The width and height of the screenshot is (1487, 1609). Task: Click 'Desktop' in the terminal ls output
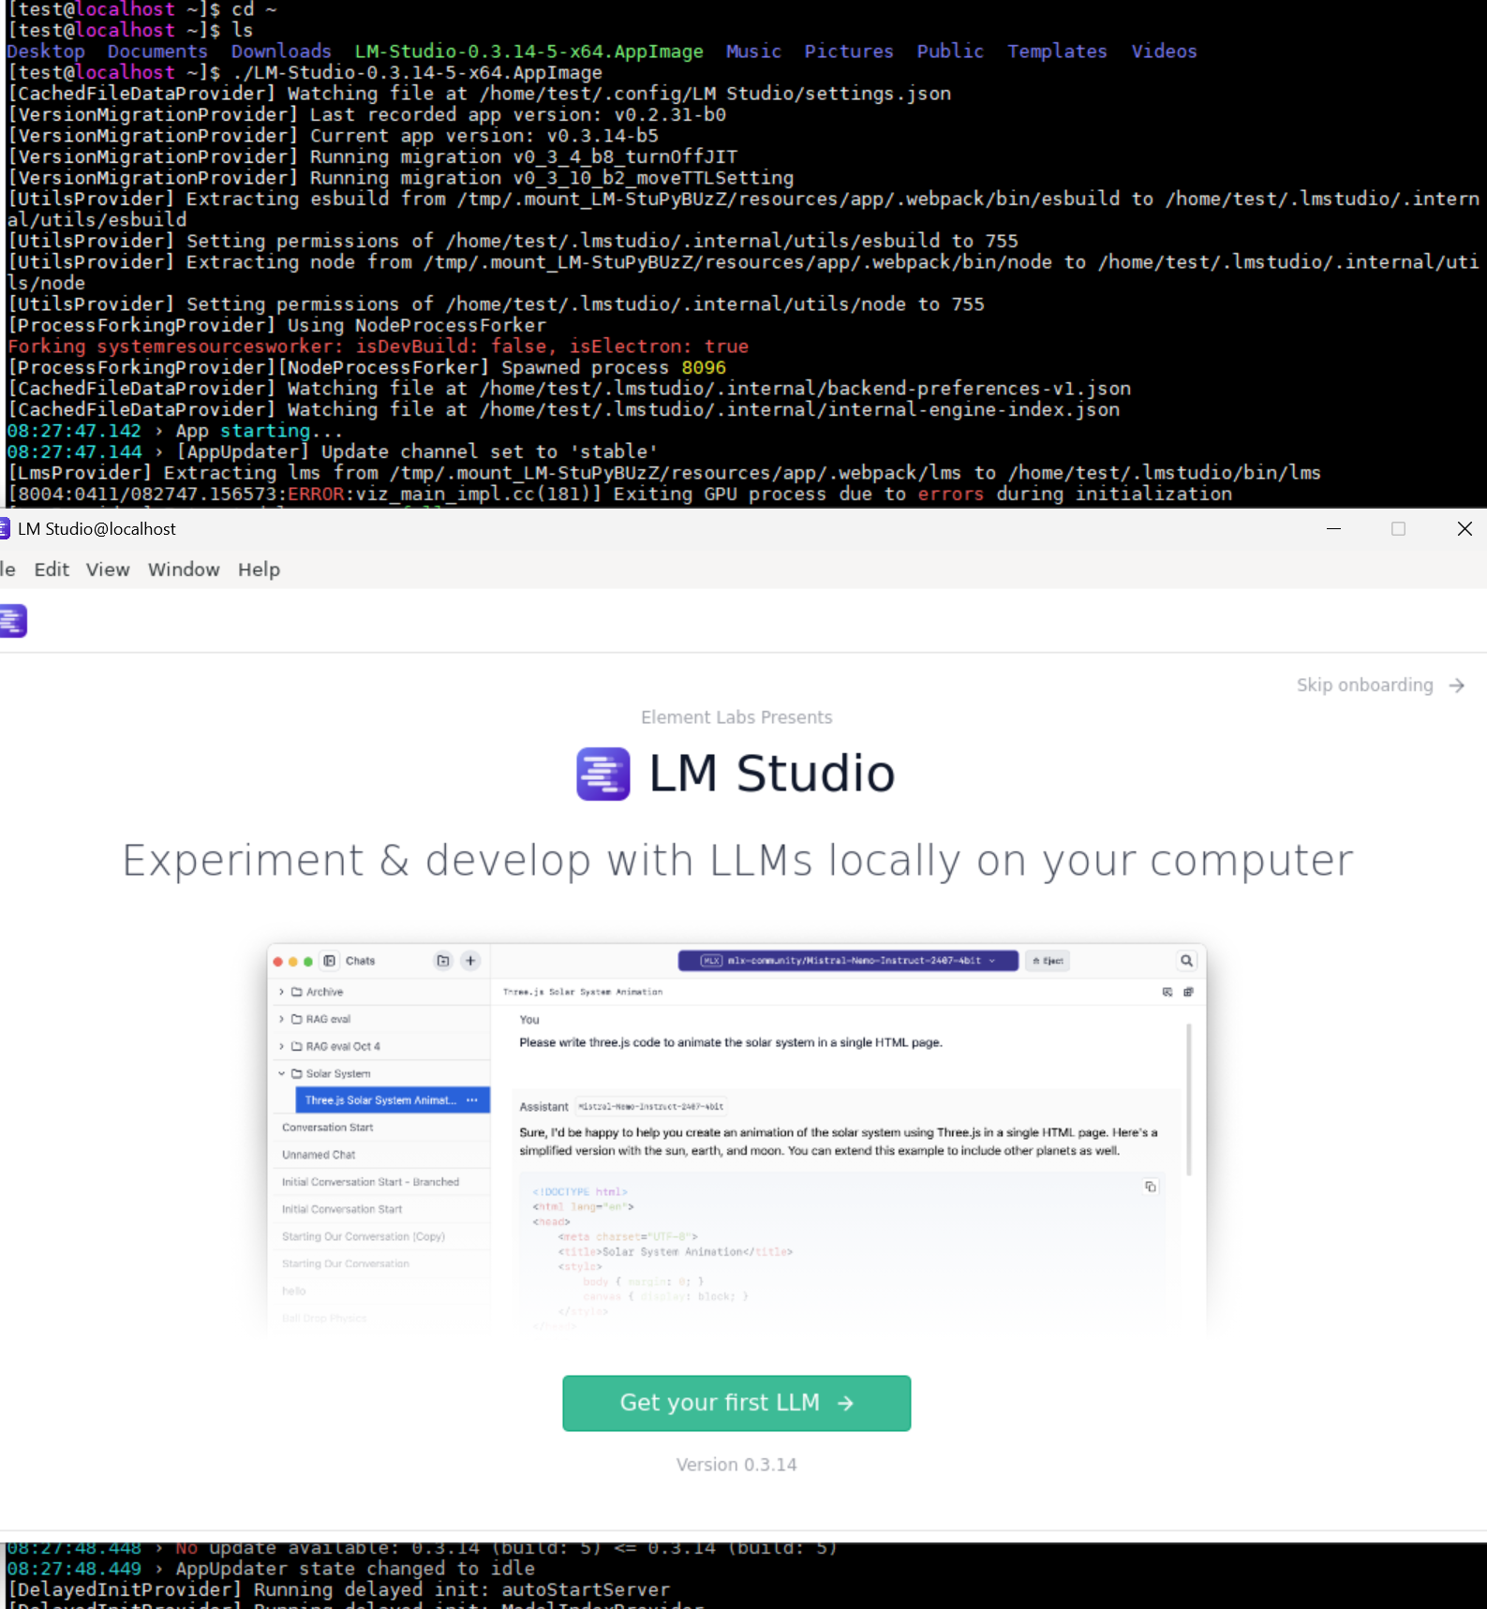pyautogui.click(x=46, y=52)
